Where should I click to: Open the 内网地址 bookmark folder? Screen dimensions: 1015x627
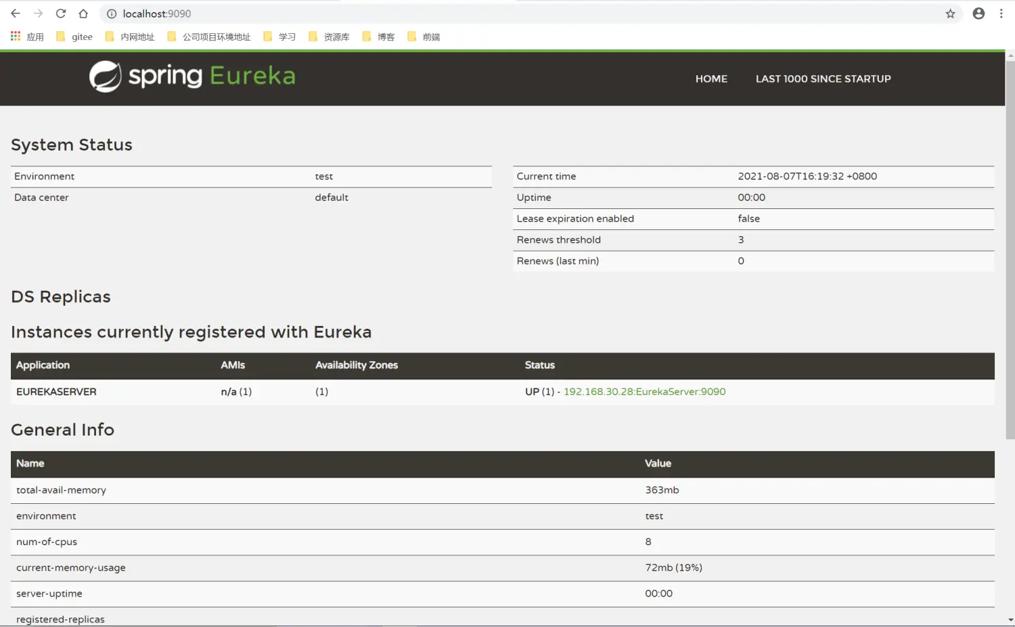130,37
